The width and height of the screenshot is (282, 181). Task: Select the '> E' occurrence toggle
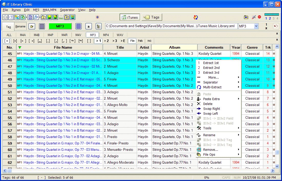click(x=123, y=41)
